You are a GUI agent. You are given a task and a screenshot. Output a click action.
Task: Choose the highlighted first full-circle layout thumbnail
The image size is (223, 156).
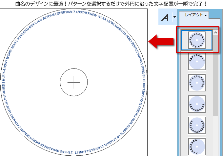pos(197,40)
